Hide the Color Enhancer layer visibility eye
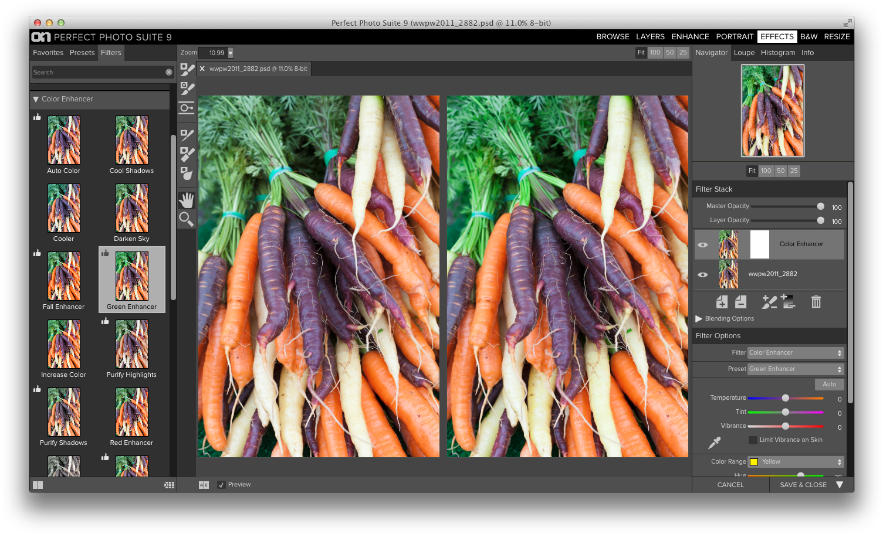The height and width of the screenshot is (534, 883). [x=702, y=244]
